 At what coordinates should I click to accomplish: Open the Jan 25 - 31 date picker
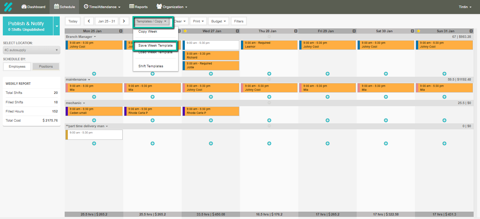click(x=106, y=21)
